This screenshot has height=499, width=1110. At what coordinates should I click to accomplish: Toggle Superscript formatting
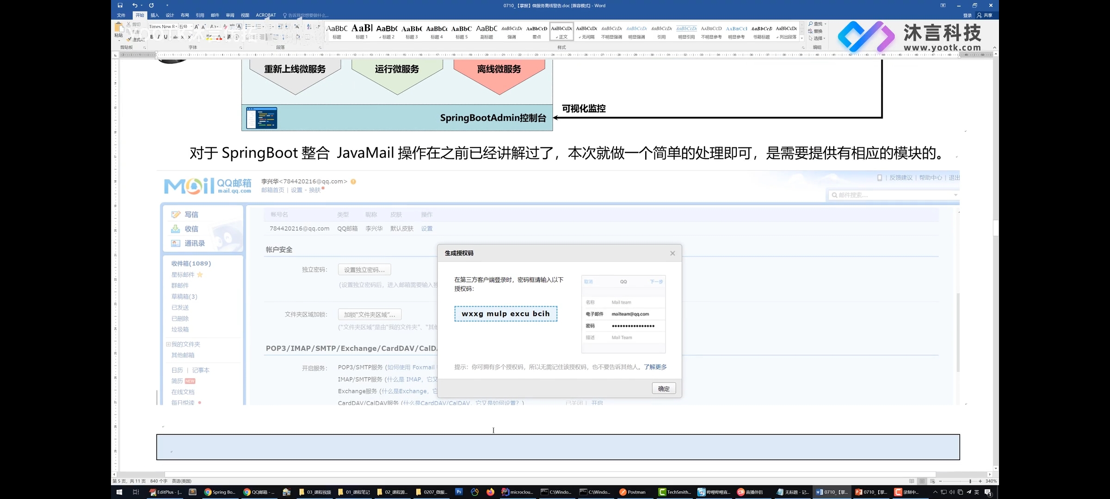pos(189,37)
